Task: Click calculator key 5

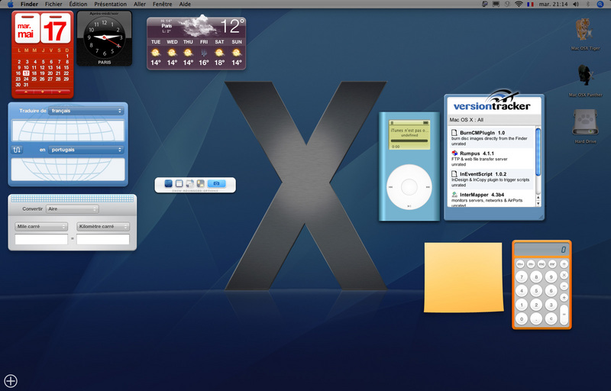Action: click(x=536, y=291)
